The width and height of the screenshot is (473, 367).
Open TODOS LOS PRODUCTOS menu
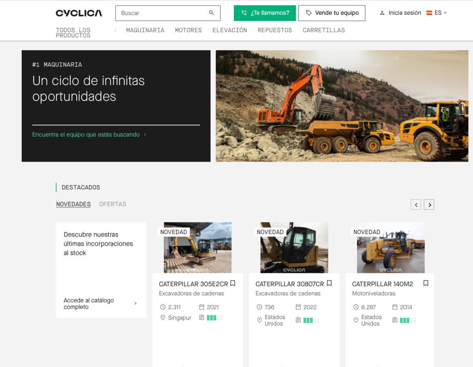click(x=73, y=33)
